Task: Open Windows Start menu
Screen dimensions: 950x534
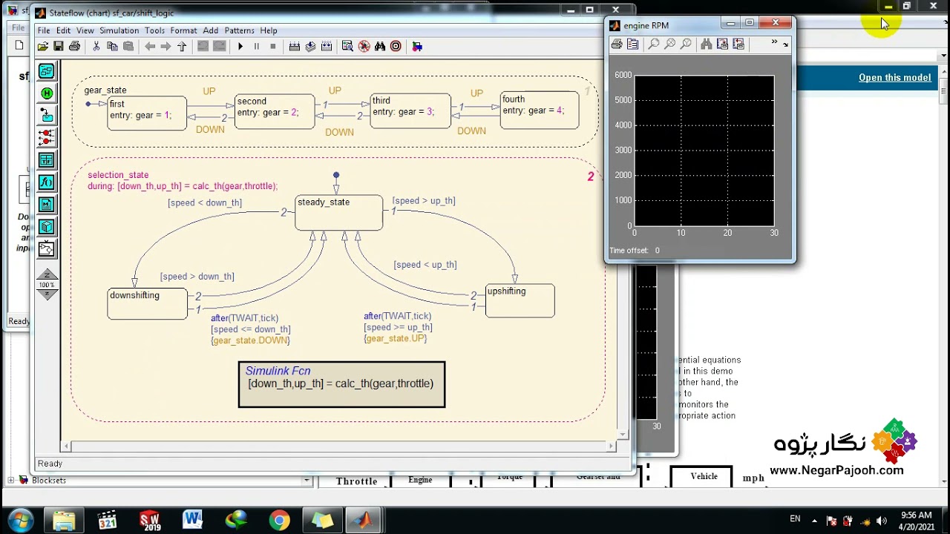Action: tap(19, 520)
